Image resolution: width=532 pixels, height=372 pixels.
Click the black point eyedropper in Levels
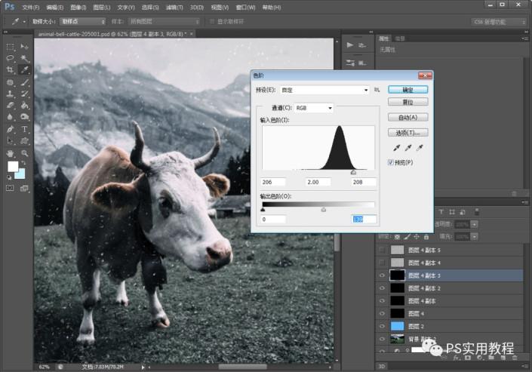click(x=396, y=148)
